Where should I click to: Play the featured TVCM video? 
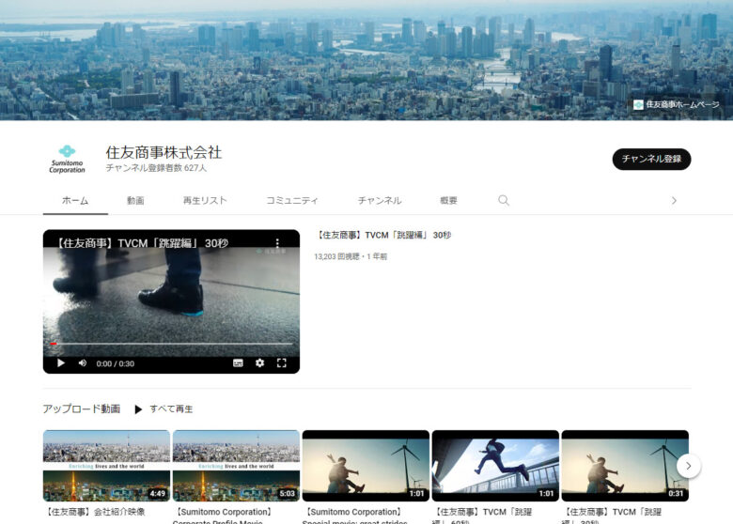click(x=61, y=363)
